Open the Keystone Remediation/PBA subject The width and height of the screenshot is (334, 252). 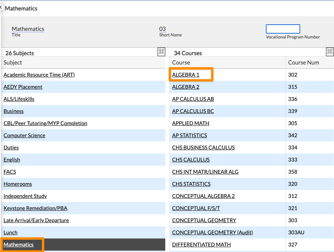(x=35, y=208)
